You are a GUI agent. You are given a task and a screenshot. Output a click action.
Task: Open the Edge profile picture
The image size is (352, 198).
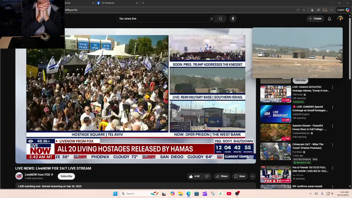(x=325, y=10)
